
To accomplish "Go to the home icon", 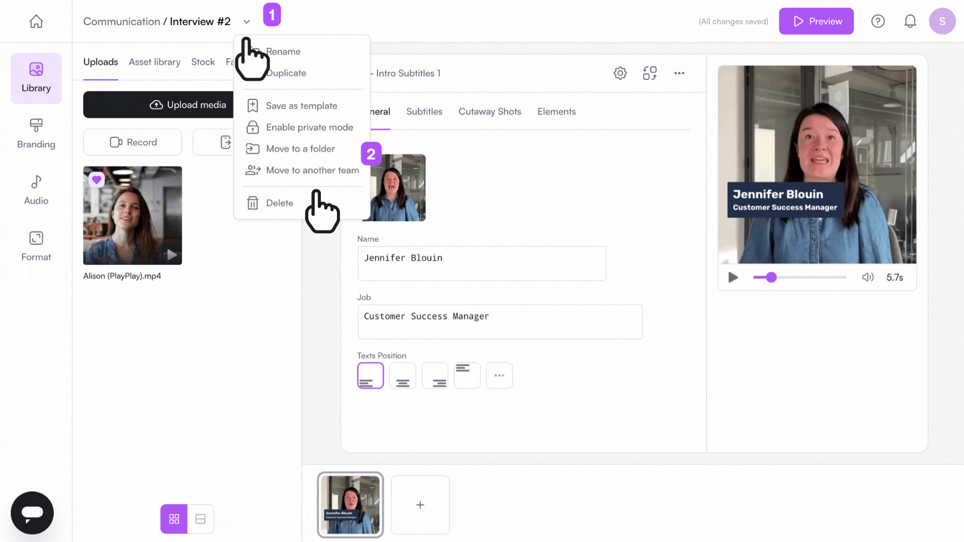I will (36, 21).
